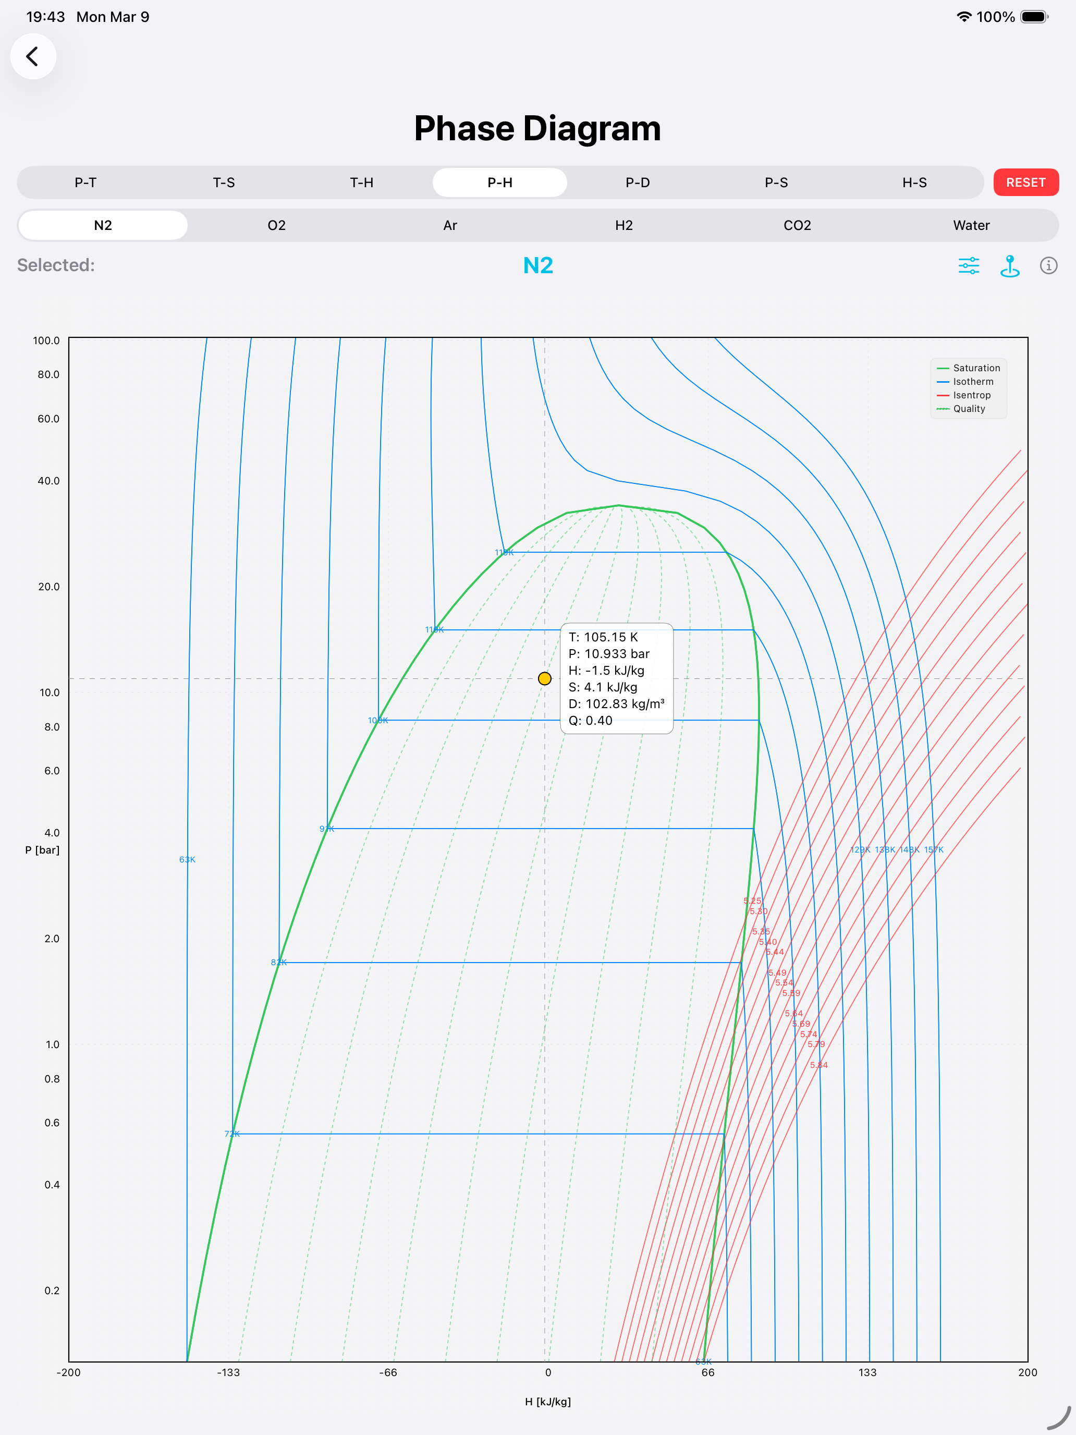Tap the battery status indicator
Screen dimensions: 1076x1435
click(x=1034, y=17)
